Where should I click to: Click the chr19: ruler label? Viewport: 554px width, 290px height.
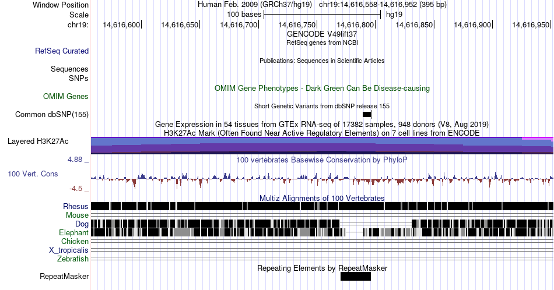tap(78, 24)
